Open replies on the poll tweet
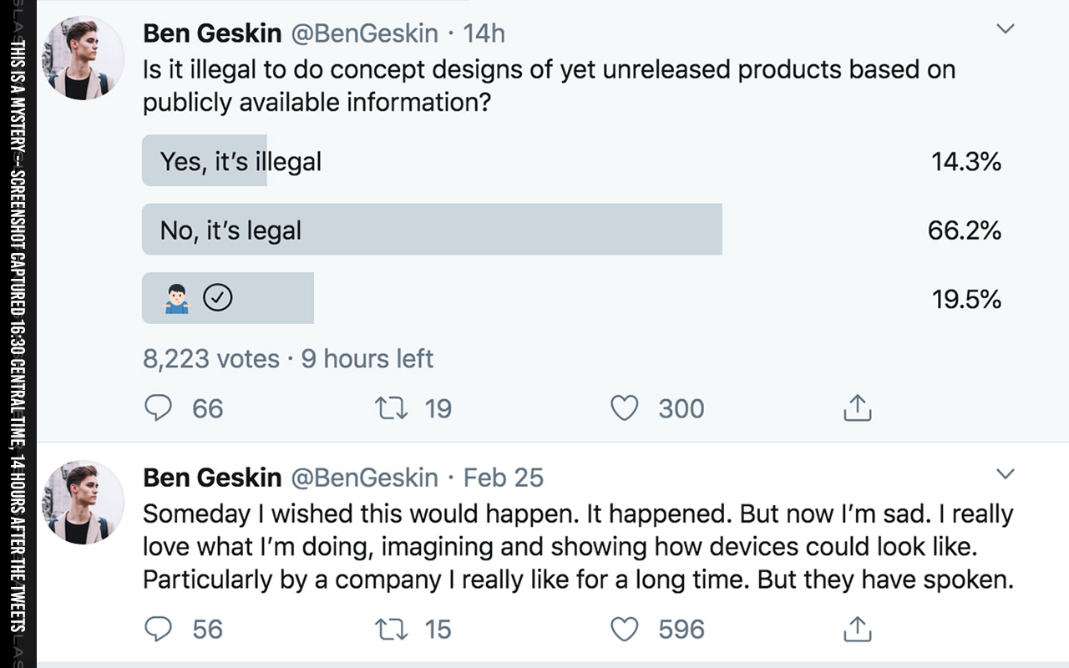 159,408
